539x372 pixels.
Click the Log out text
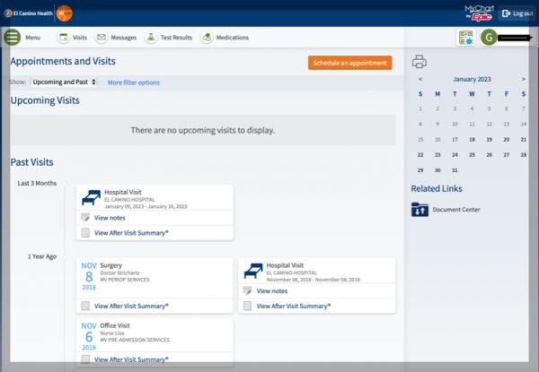[x=523, y=13]
